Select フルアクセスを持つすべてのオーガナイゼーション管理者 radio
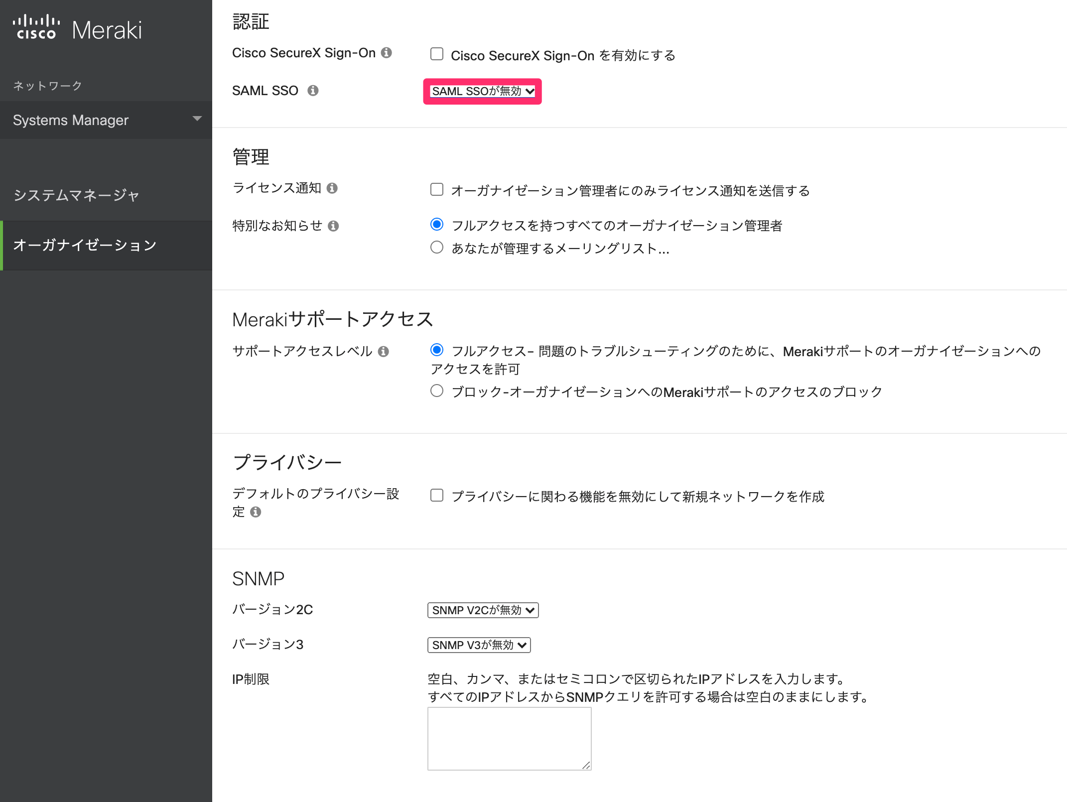 click(437, 224)
